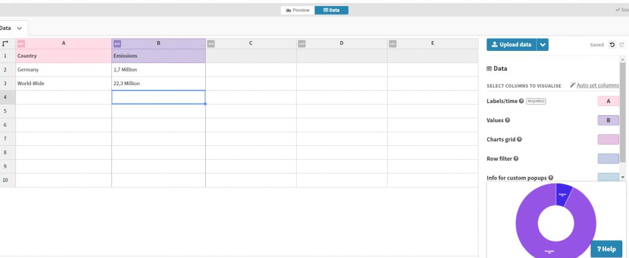Click empty cell A4
The image size is (629, 258).
tap(63, 97)
